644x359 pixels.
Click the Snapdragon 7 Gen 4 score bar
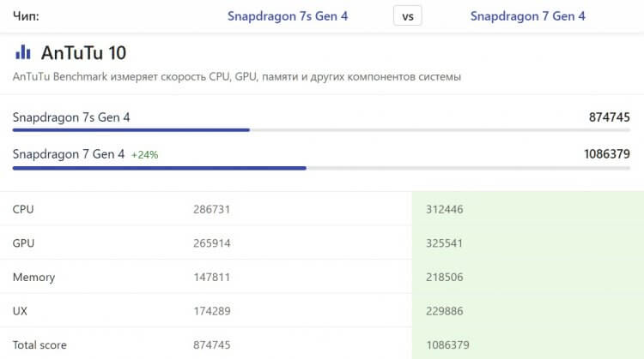coord(321,168)
